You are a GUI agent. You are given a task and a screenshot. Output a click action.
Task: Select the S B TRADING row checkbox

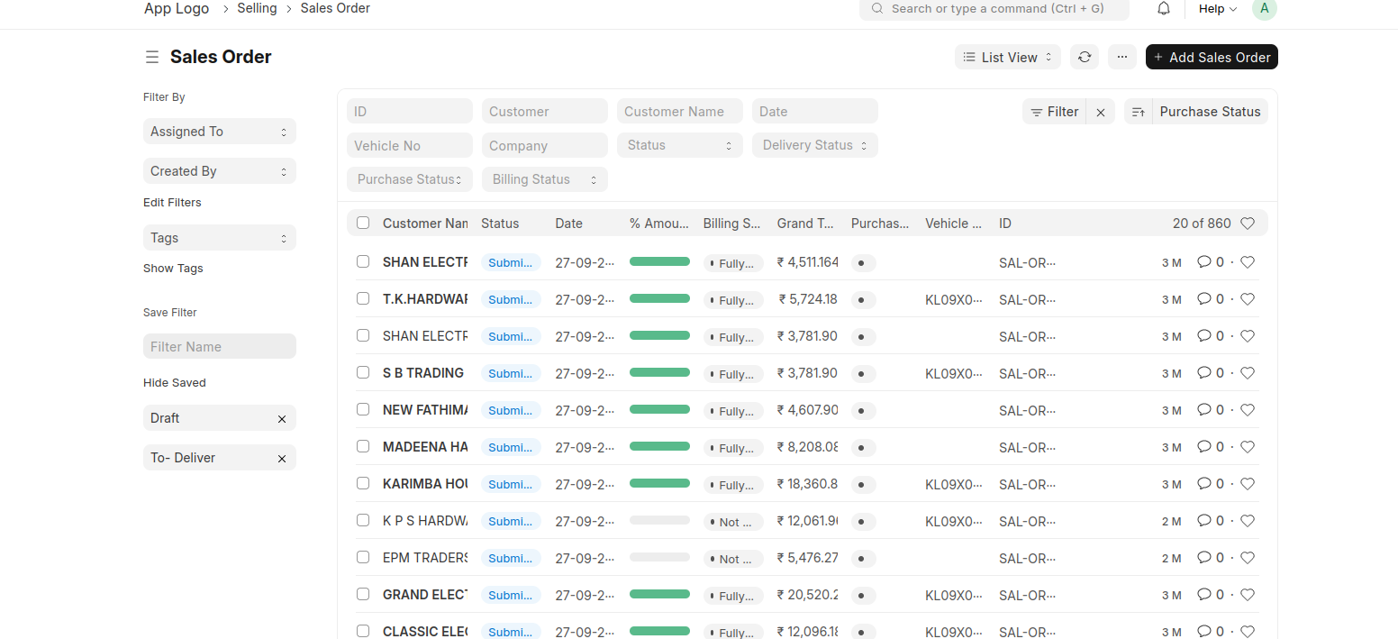363,372
